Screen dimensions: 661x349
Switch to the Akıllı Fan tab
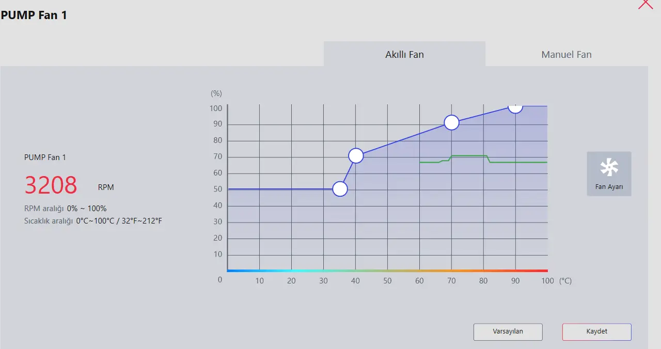(x=404, y=54)
